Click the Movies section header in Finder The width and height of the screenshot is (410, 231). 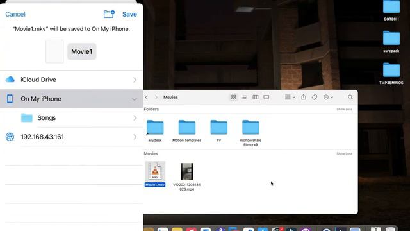(151, 154)
